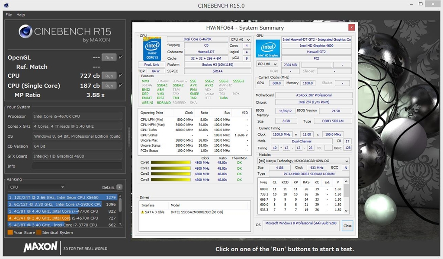Click the SATA drive warning icon

[142, 212]
